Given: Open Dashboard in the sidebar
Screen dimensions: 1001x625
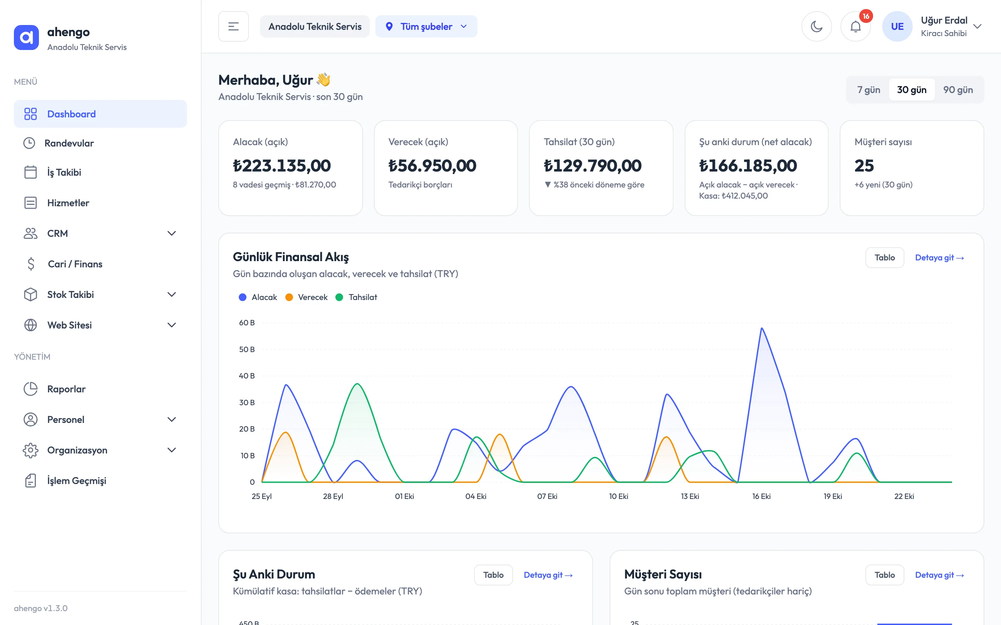Looking at the screenshot, I should 100,114.
